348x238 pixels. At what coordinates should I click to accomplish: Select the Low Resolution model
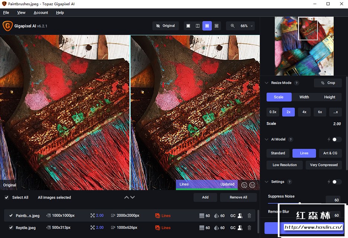[x=284, y=165]
